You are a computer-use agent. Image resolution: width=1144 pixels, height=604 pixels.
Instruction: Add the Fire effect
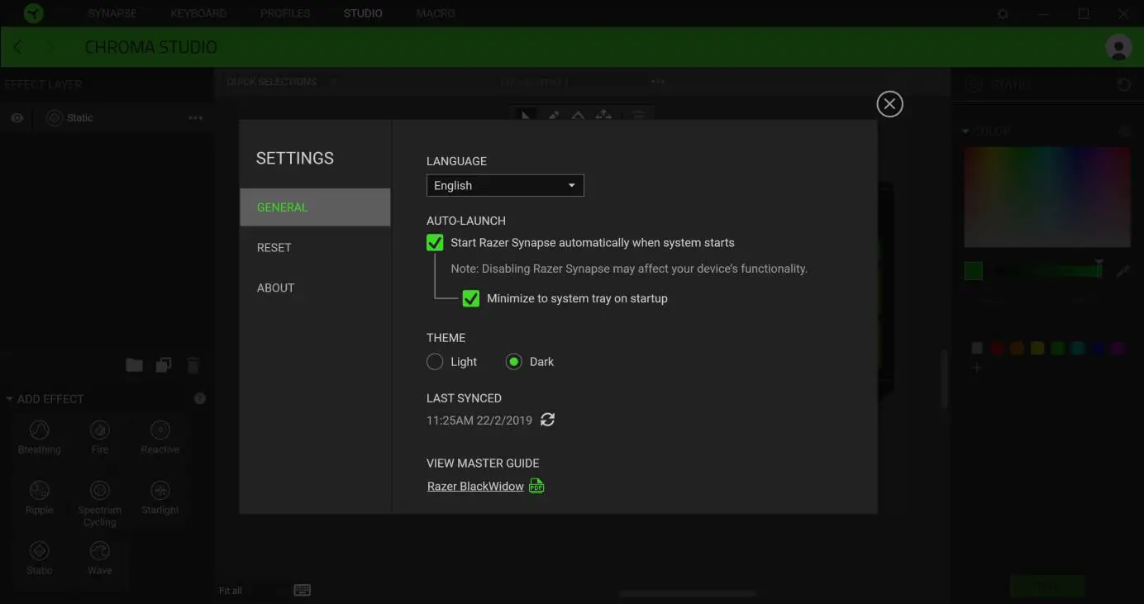(x=100, y=430)
